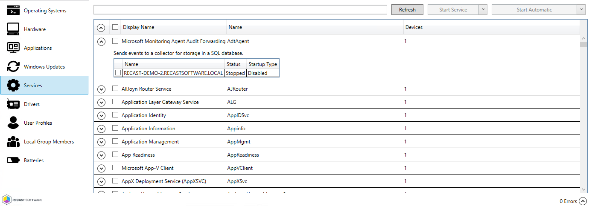The width and height of the screenshot is (592, 206).
Task: Check the Application Information checkbox
Action: pos(115,129)
